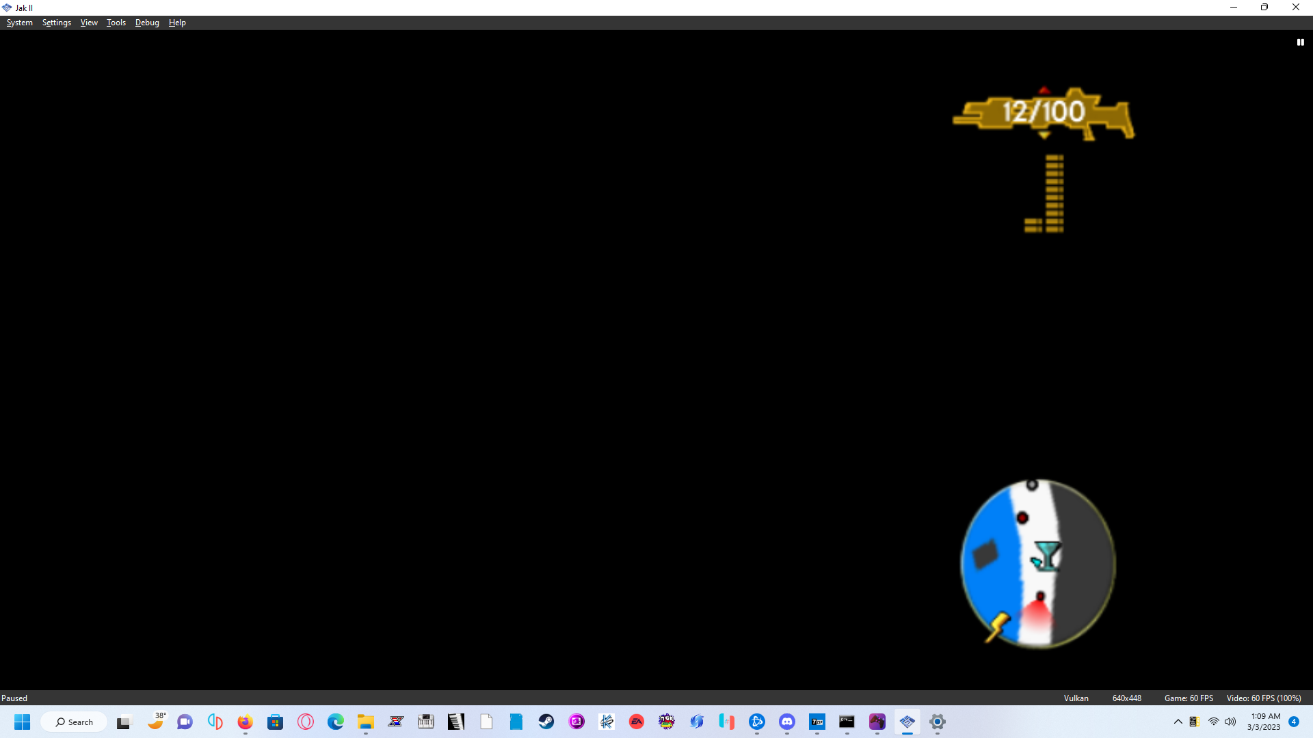The width and height of the screenshot is (1313, 738).
Task: Launch Steam from the taskbar
Action: point(546,722)
